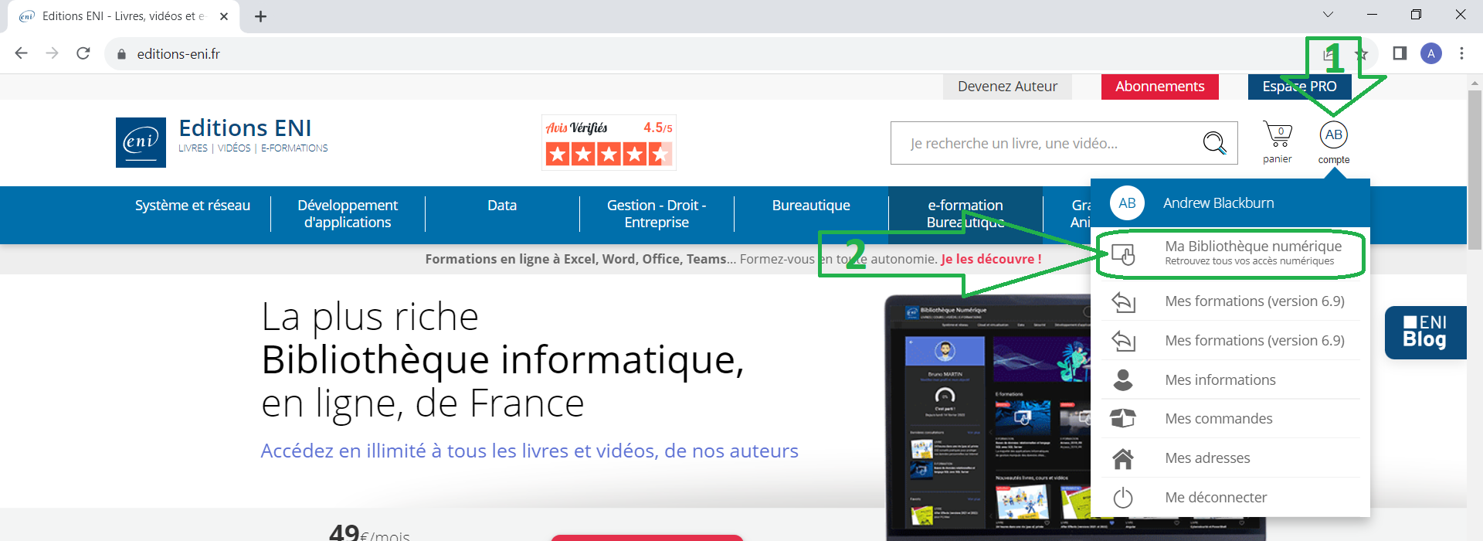
Task: Click the AB avatar in the account dropdown
Action: [1127, 203]
